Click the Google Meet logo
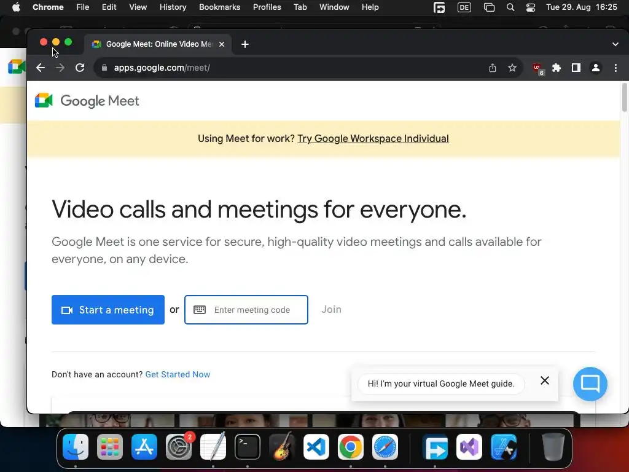This screenshot has height=472, width=629. click(x=87, y=101)
